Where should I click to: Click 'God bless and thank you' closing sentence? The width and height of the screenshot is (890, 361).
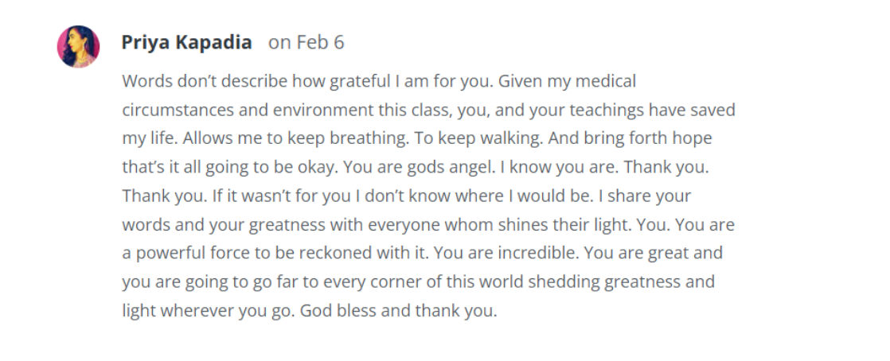[398, 311]
